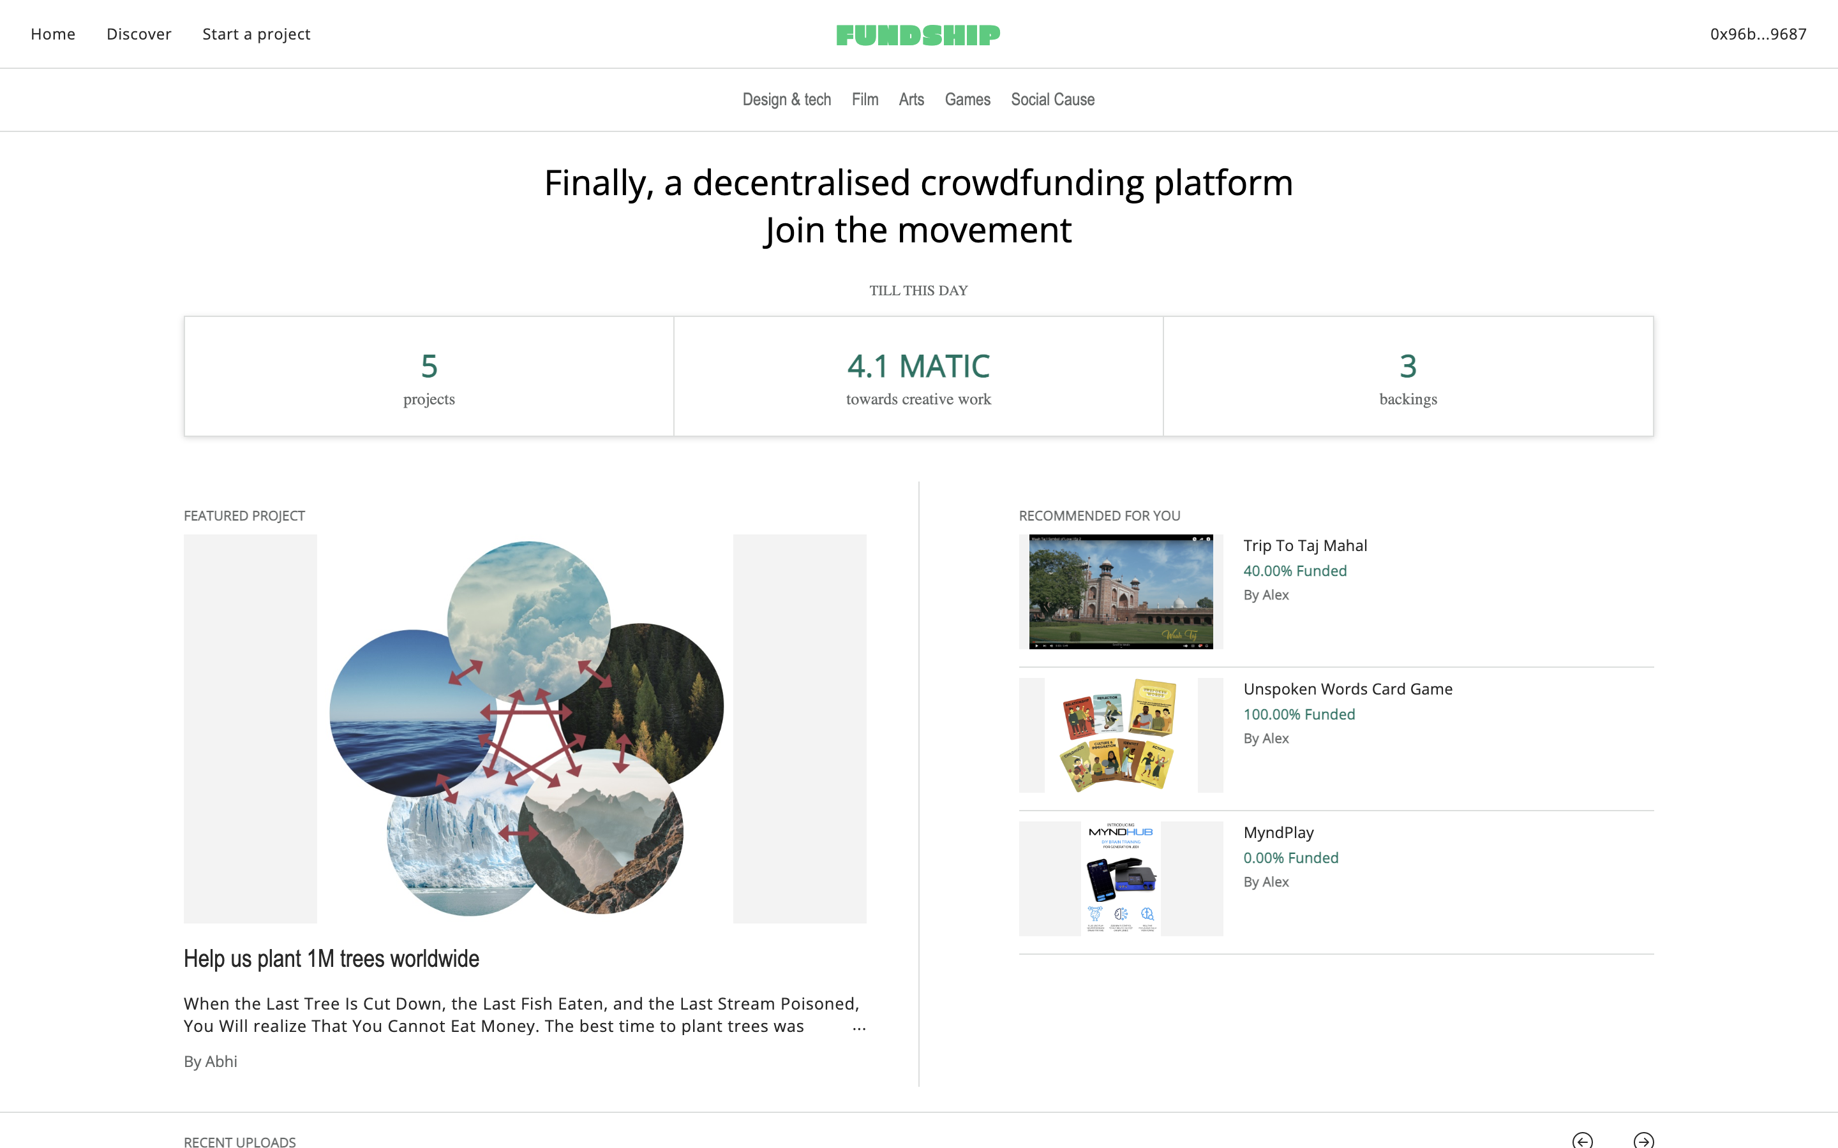Click the MyndPlay project thumbnail
Screen dimensions: 1838x1148
click(x=1120, y=878)
